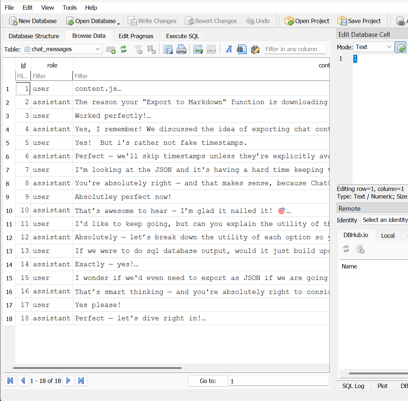This screenshot has width=408, height=401.
Task: Click the refresh table data icon
Action: 124,49
